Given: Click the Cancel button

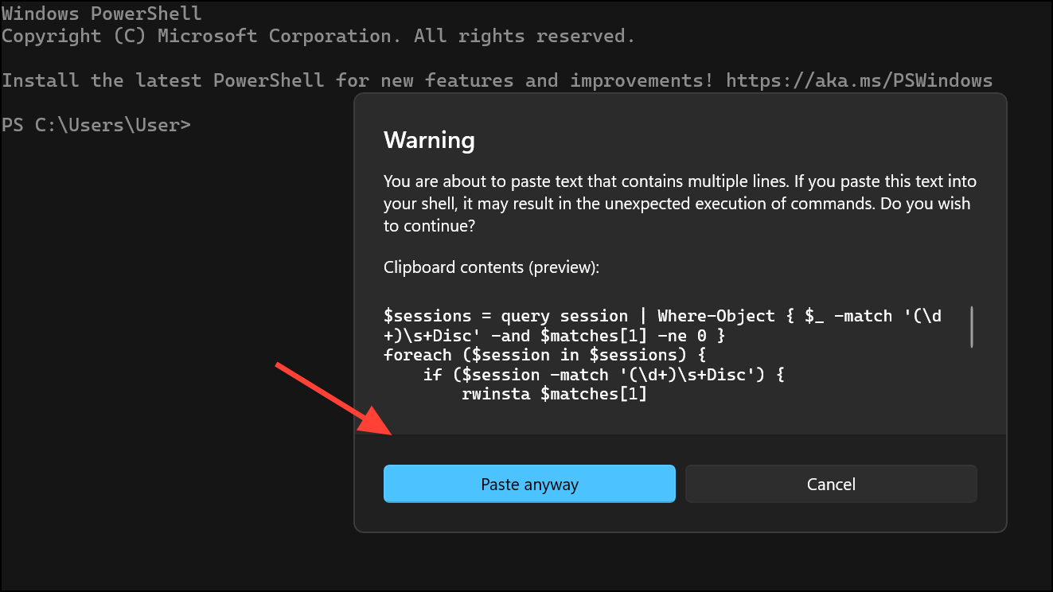Looking at the screenshot, I should coord(830,483).
